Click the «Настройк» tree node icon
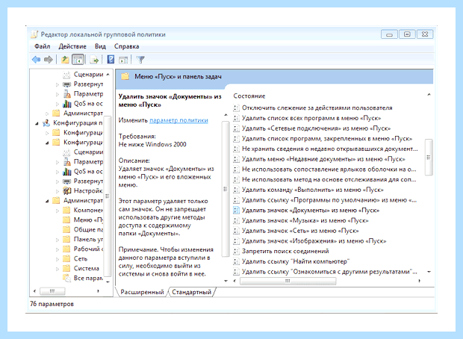463x339 pixels. pos(67,190)
